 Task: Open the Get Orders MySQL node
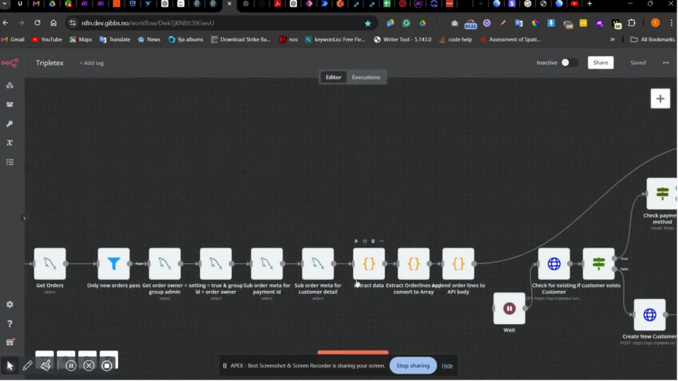49,264
